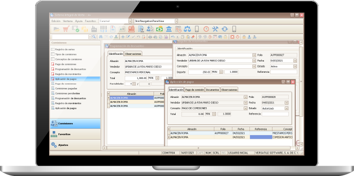Click the calendar with clock icon
Screen dimensions: 354x176
tap(178, 29)
